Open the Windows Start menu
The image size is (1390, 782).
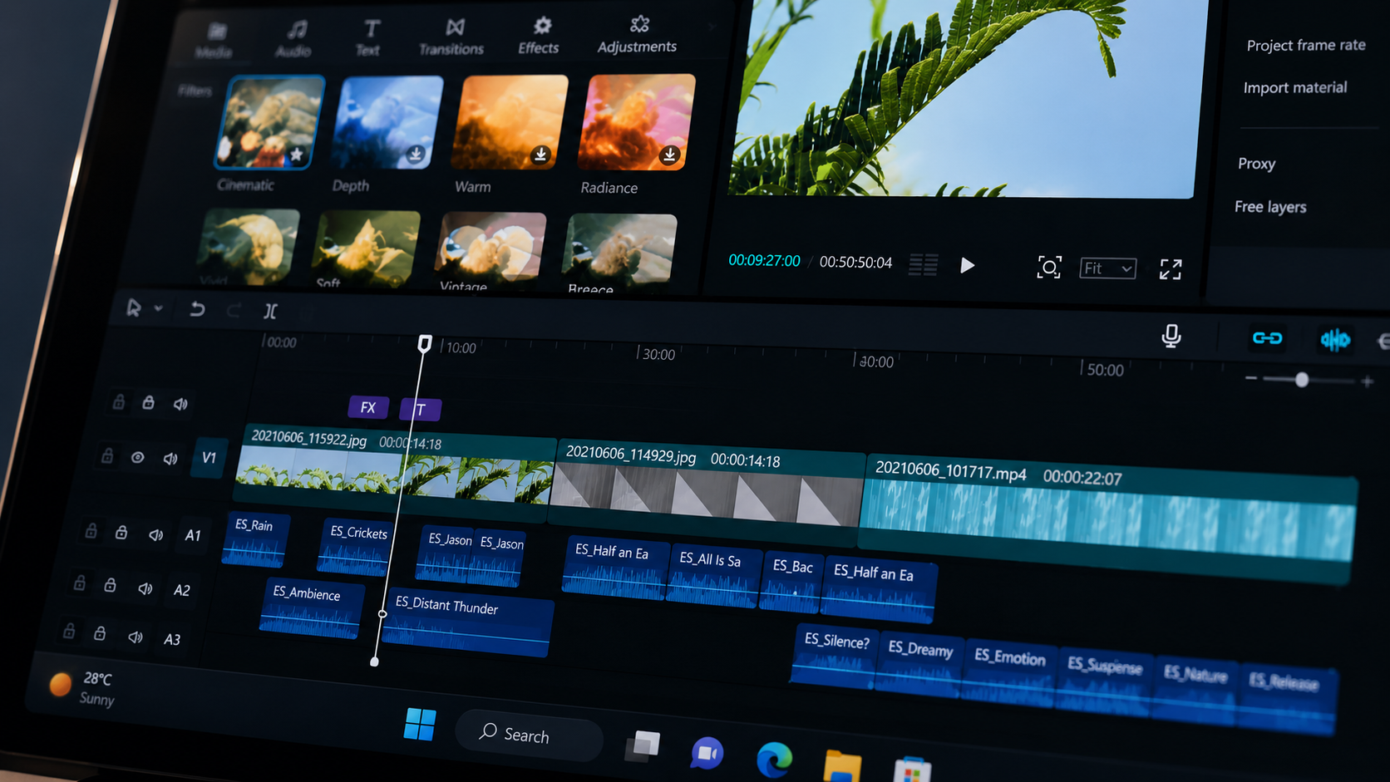420,724
